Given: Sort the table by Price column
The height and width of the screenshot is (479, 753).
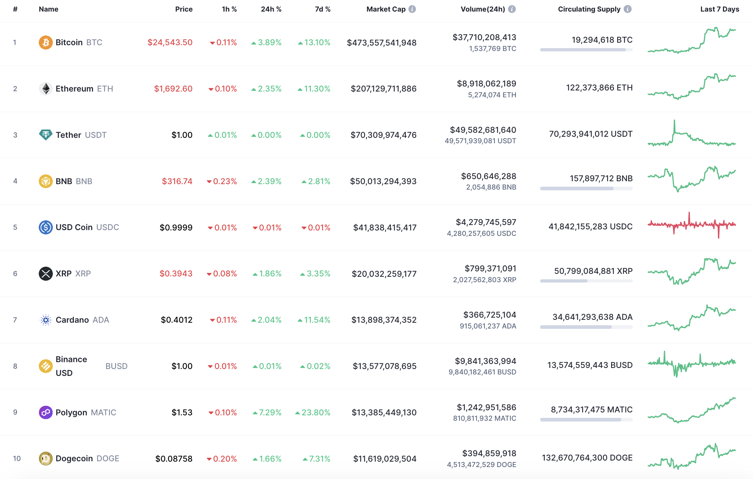Looking at the screenshot, I should coord(184,9).
